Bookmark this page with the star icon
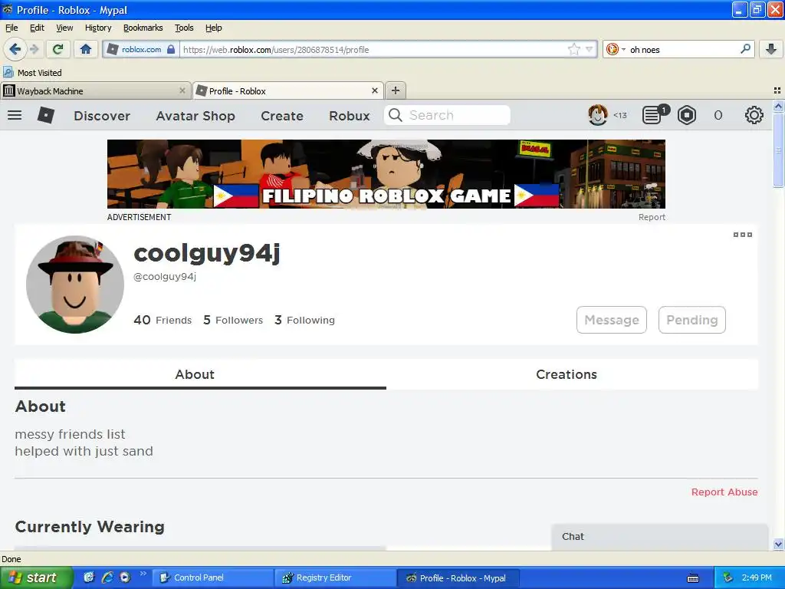Image resolution: width=785 pixels, height=589 pixels. pyautogui.click(x=573, y=49)
